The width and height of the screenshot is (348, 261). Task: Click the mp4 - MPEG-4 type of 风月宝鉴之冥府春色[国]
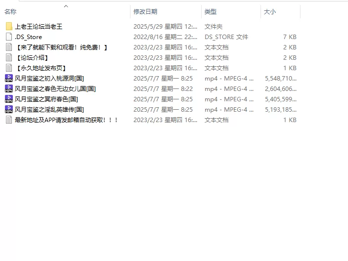coord(229,99)
